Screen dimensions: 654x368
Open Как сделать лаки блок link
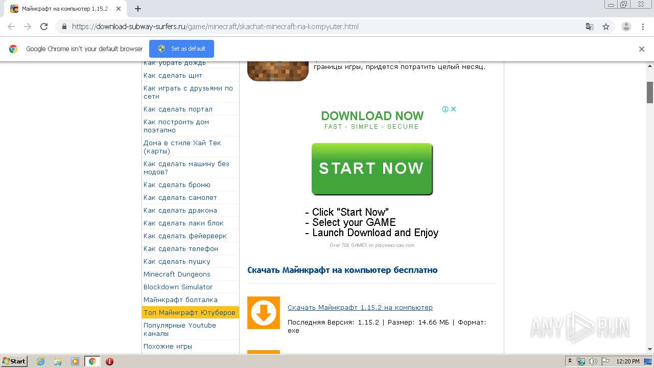point(183,223)
